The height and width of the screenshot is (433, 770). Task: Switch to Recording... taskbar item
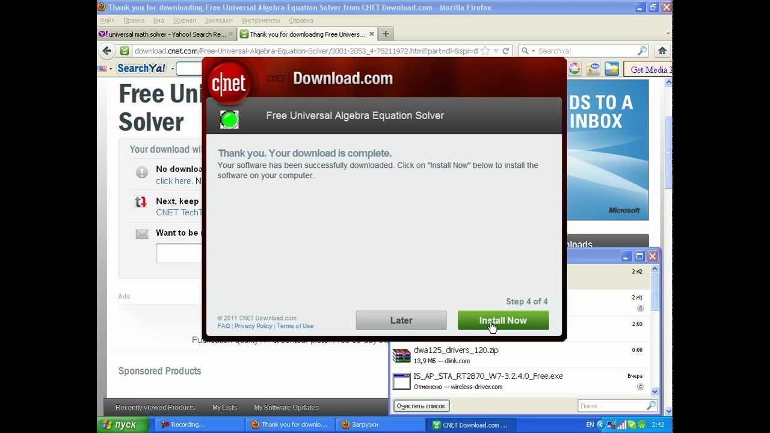tap(199, 425)
